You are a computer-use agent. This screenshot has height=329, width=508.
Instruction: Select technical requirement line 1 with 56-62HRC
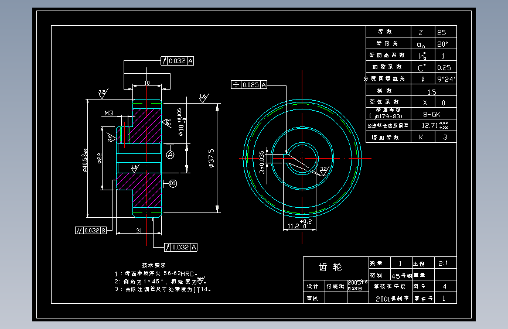[156, 273]
